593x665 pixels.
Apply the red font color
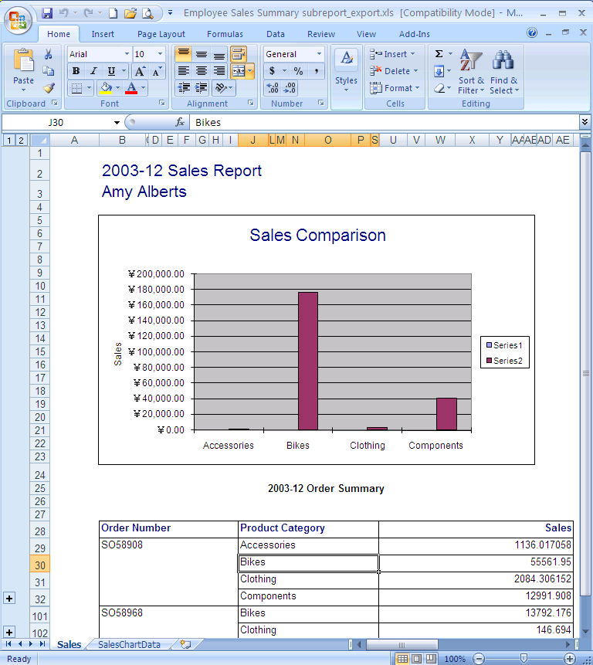pos(131,88)
